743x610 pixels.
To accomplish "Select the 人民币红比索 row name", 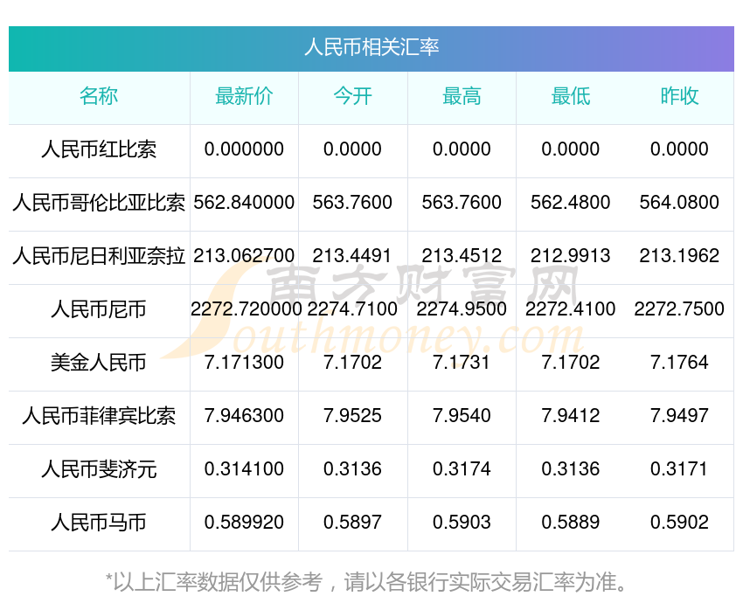I will coord(99,149).
